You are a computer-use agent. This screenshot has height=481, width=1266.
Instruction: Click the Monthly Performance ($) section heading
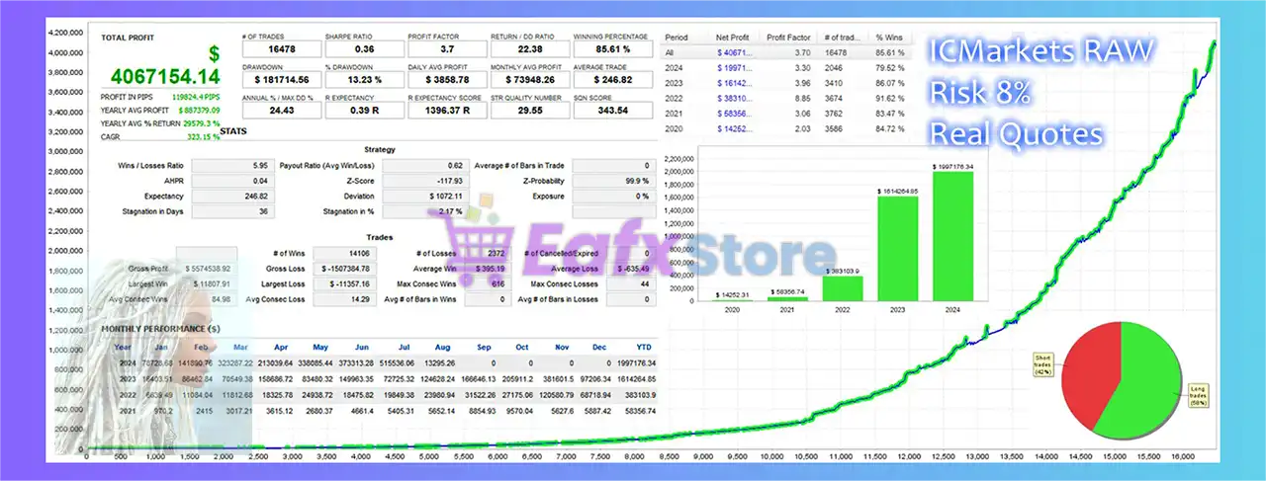159,327
